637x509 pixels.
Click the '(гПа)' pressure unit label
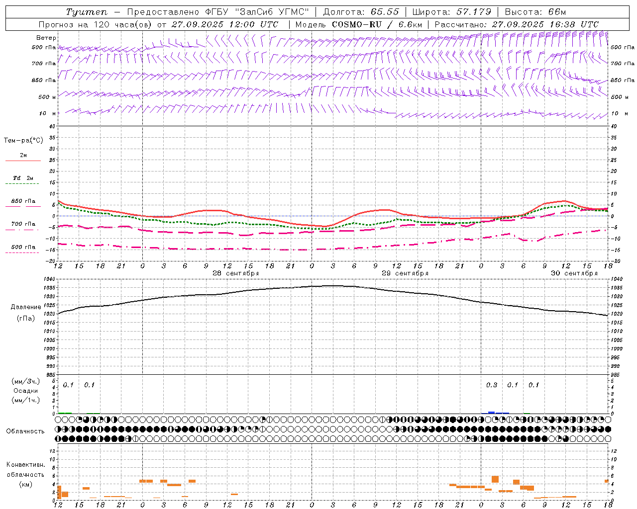26,319
